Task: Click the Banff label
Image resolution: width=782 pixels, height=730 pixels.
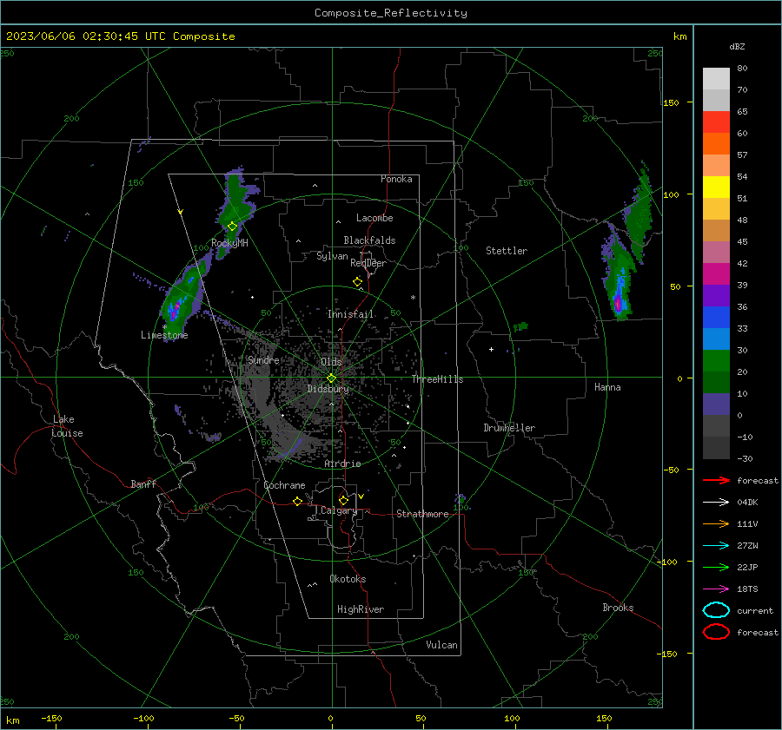Action: [x=143, y=484]
